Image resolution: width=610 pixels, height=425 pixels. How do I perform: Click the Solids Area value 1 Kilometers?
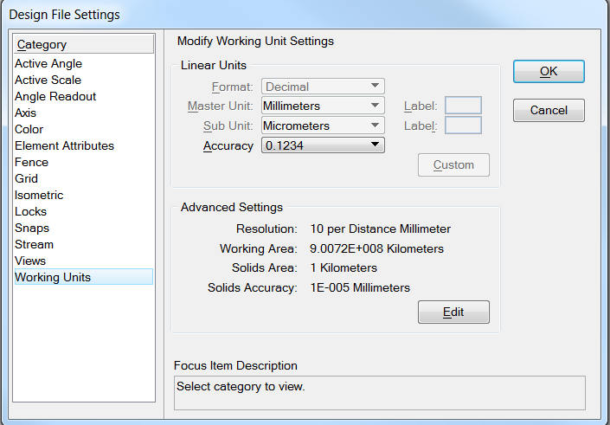[344, 267]
